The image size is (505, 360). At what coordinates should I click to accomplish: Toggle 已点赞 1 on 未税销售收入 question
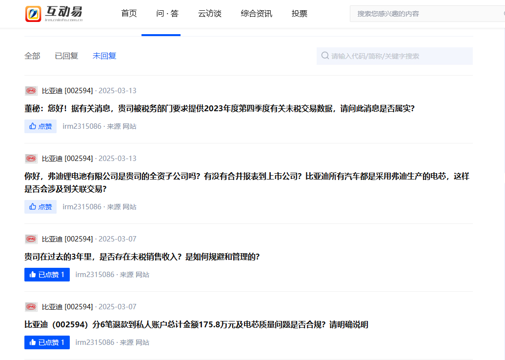(47, 275)
